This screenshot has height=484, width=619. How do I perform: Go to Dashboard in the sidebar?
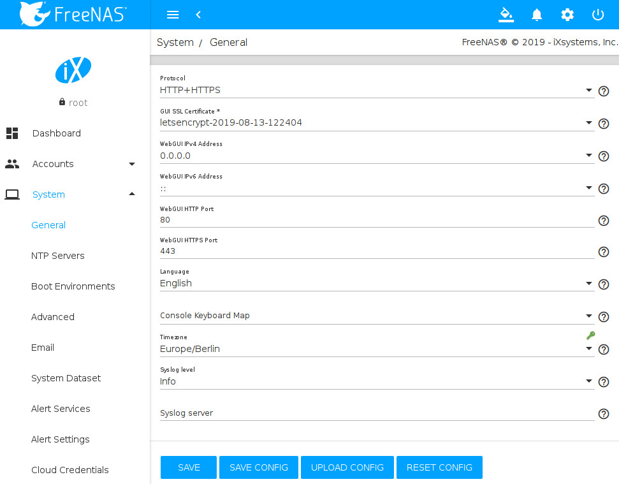tap(56, 133)
